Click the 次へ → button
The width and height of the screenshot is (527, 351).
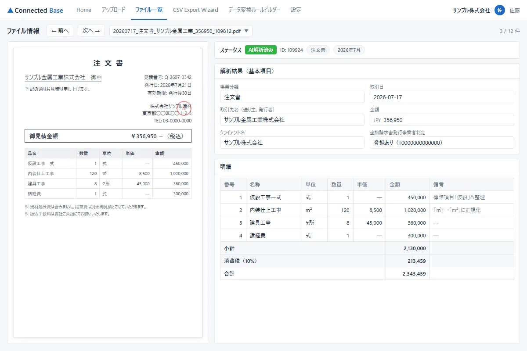click(x=91, y=31)
